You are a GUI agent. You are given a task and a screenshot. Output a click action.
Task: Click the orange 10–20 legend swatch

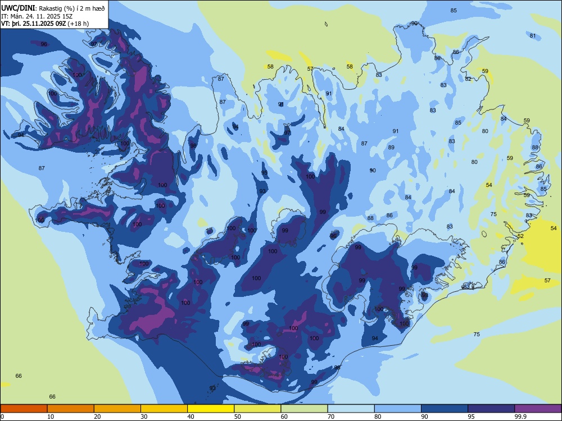[x=71, y=409]
